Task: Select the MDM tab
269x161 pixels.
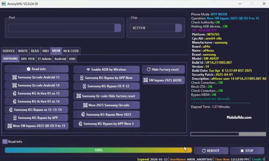Action: [x=56, y=51]
